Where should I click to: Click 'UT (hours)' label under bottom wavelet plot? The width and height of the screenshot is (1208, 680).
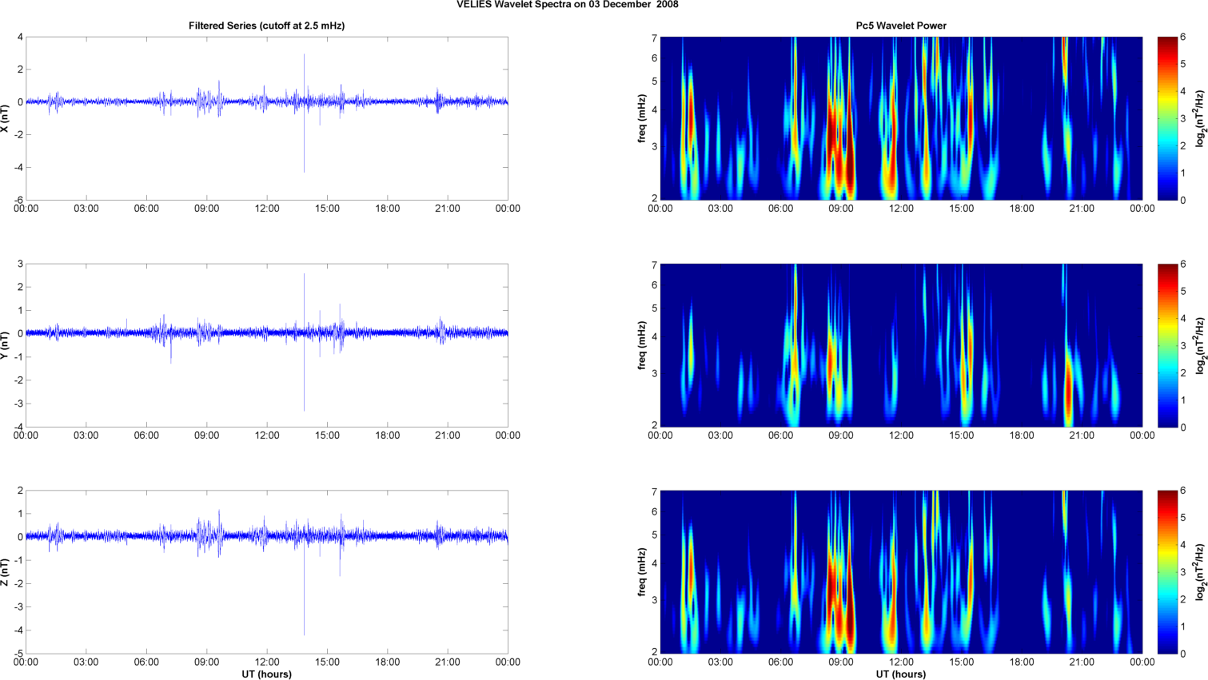901,674
